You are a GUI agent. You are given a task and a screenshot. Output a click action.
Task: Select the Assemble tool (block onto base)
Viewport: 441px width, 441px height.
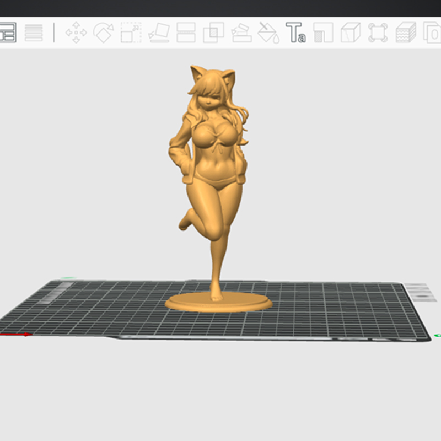click(x=241, y=33)
